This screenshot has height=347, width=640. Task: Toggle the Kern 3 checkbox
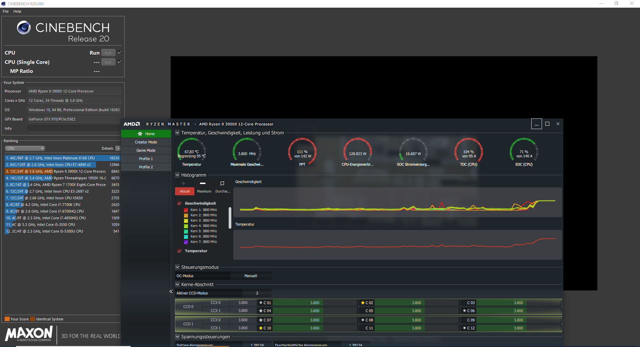point(186,221)
